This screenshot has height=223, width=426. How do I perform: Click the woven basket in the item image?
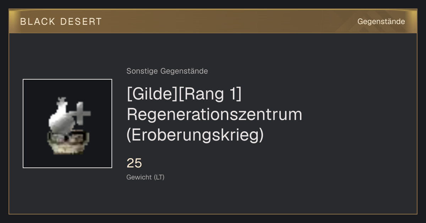point(68,143)
